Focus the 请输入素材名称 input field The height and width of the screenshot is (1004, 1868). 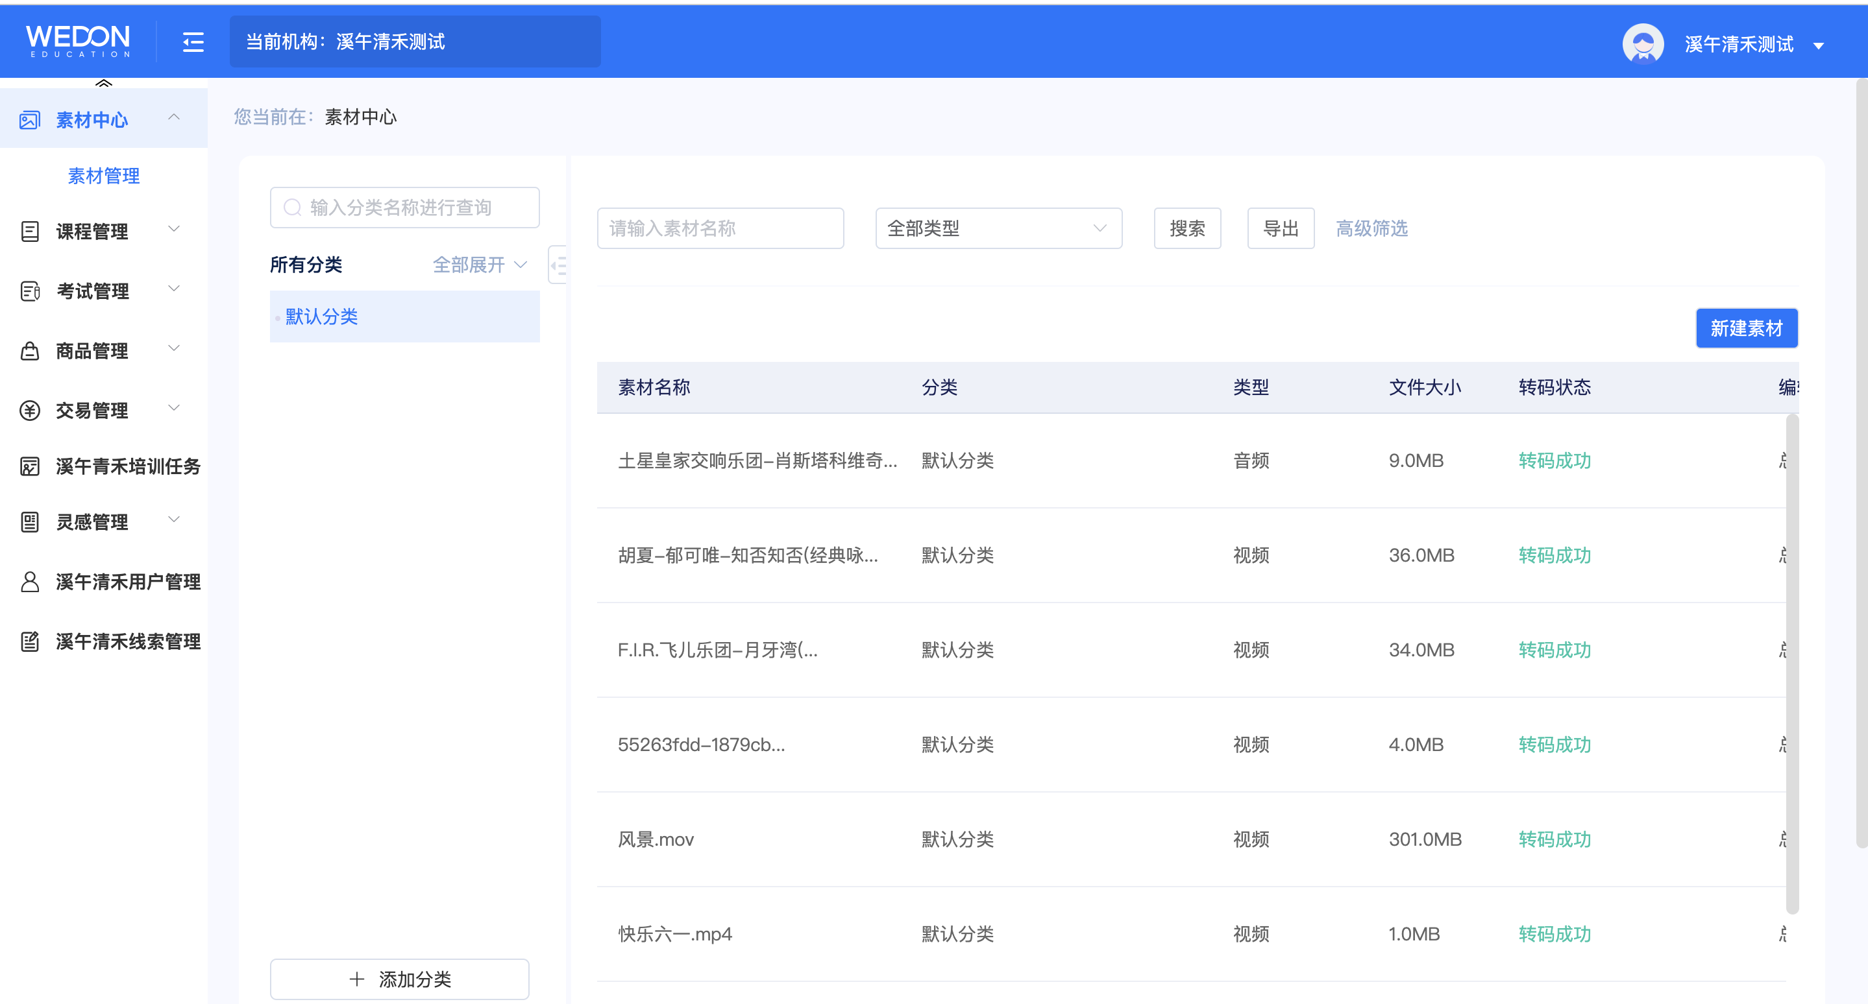[720, 228]
